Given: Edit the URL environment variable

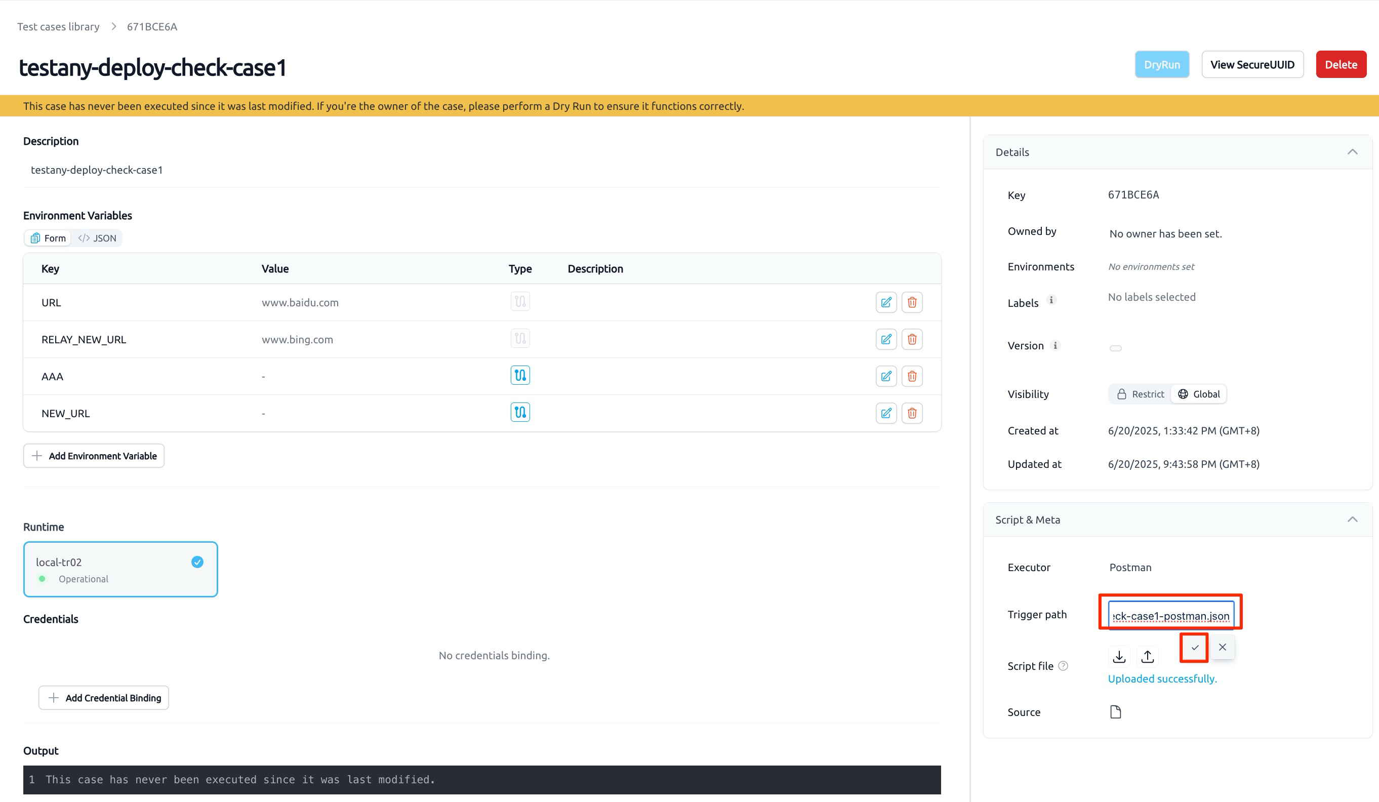Looking at the screenshot, I should (x=886, y=302).
